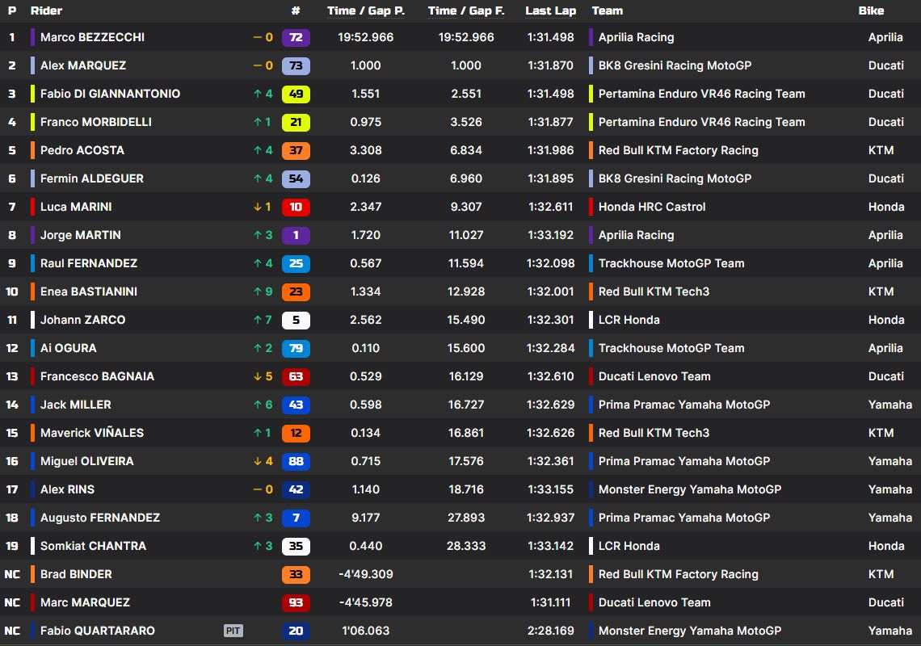Click 'Ducati Lenovo Team' in Bagnaia's row
Image resolution: width=921 pixels, height=646 pixels.
click(654, 376)
